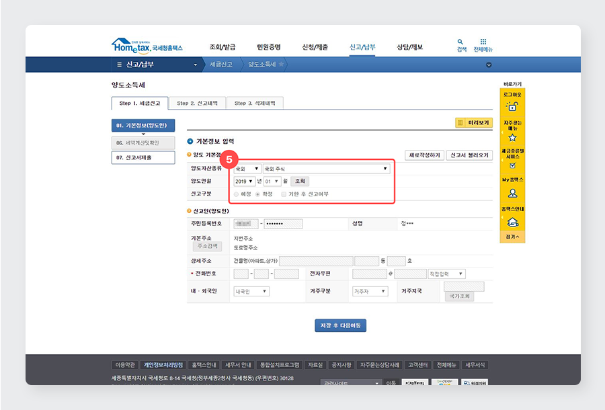Open the 고객센터 footer link

[418, 365]
